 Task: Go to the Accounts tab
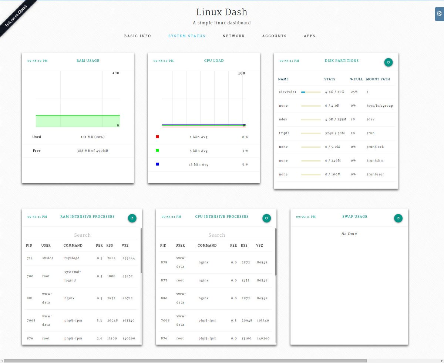(x=275, y=36)
